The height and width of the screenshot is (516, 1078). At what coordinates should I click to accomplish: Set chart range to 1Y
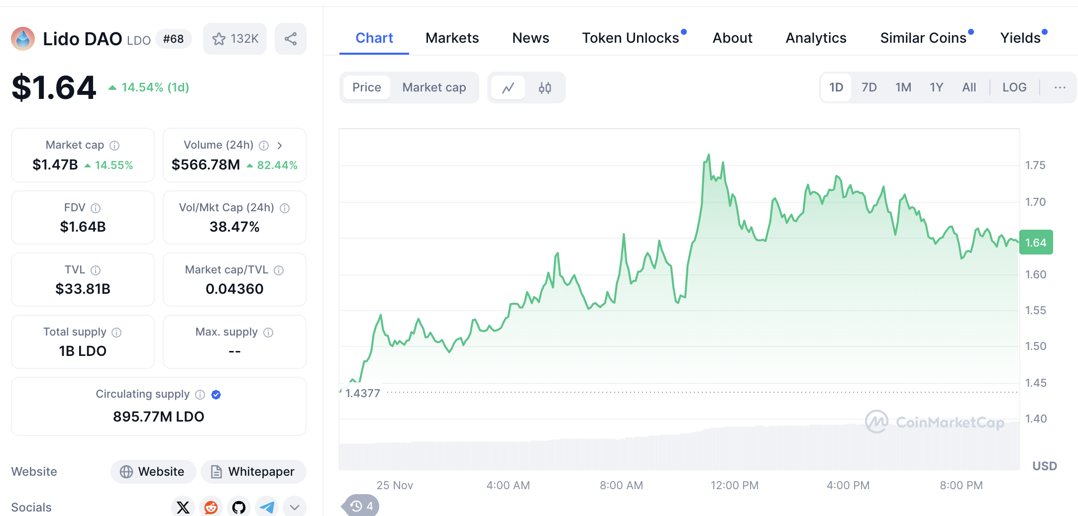click(937, 87)
